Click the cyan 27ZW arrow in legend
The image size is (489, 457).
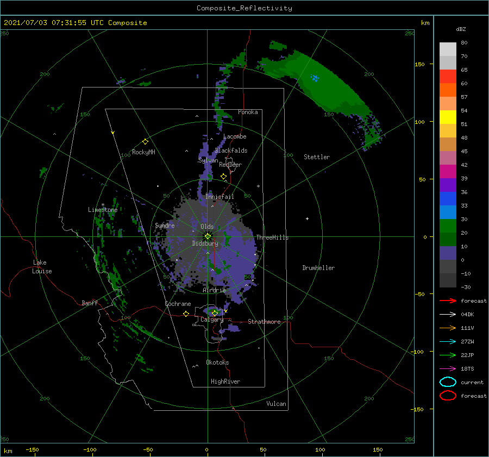448,342
